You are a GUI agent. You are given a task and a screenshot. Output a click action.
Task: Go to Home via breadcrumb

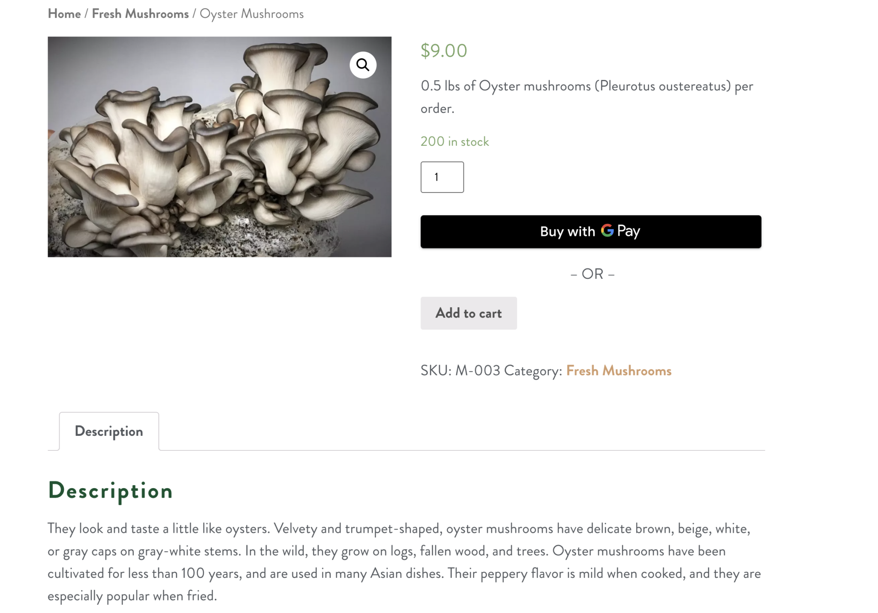point(64,14)
